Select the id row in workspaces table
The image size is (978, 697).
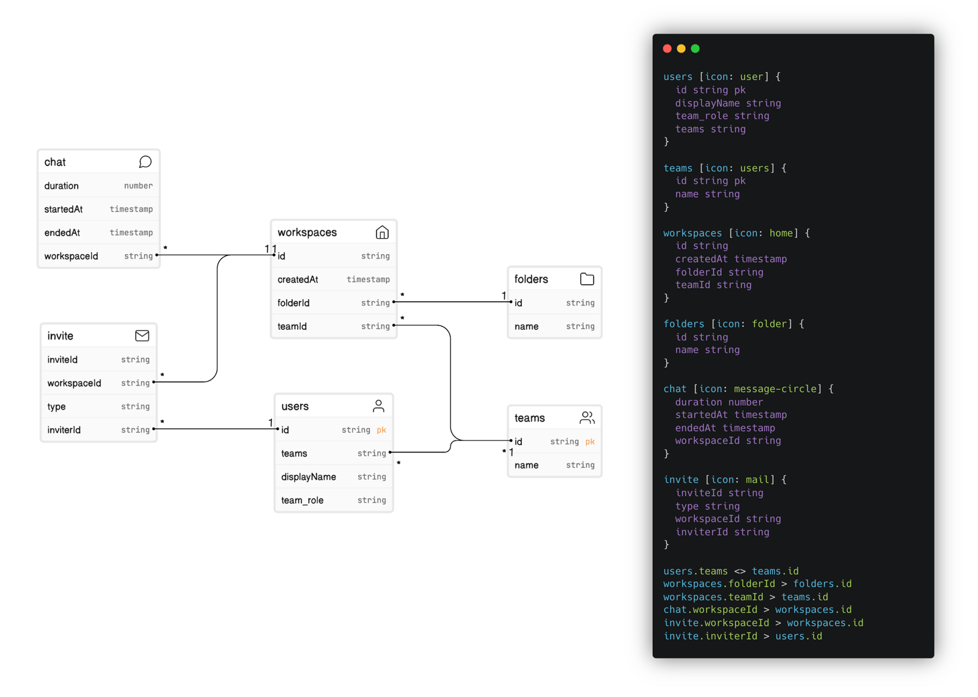[334, 256]
